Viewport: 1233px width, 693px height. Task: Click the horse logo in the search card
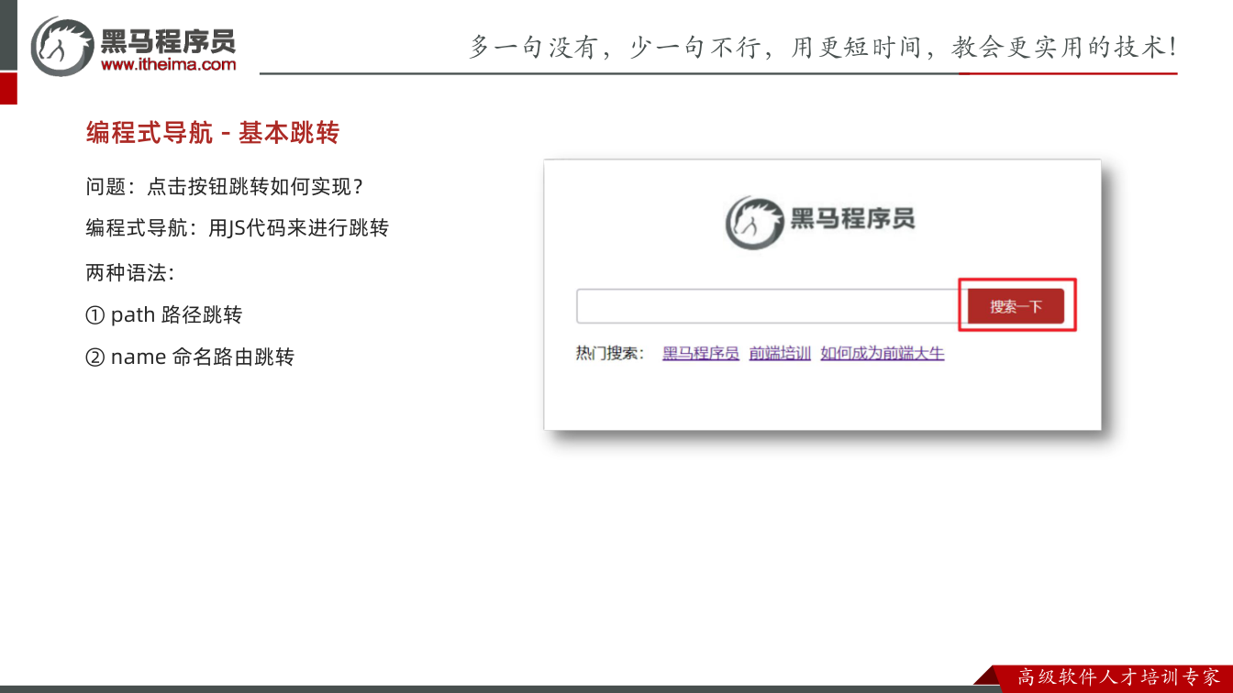754,221
